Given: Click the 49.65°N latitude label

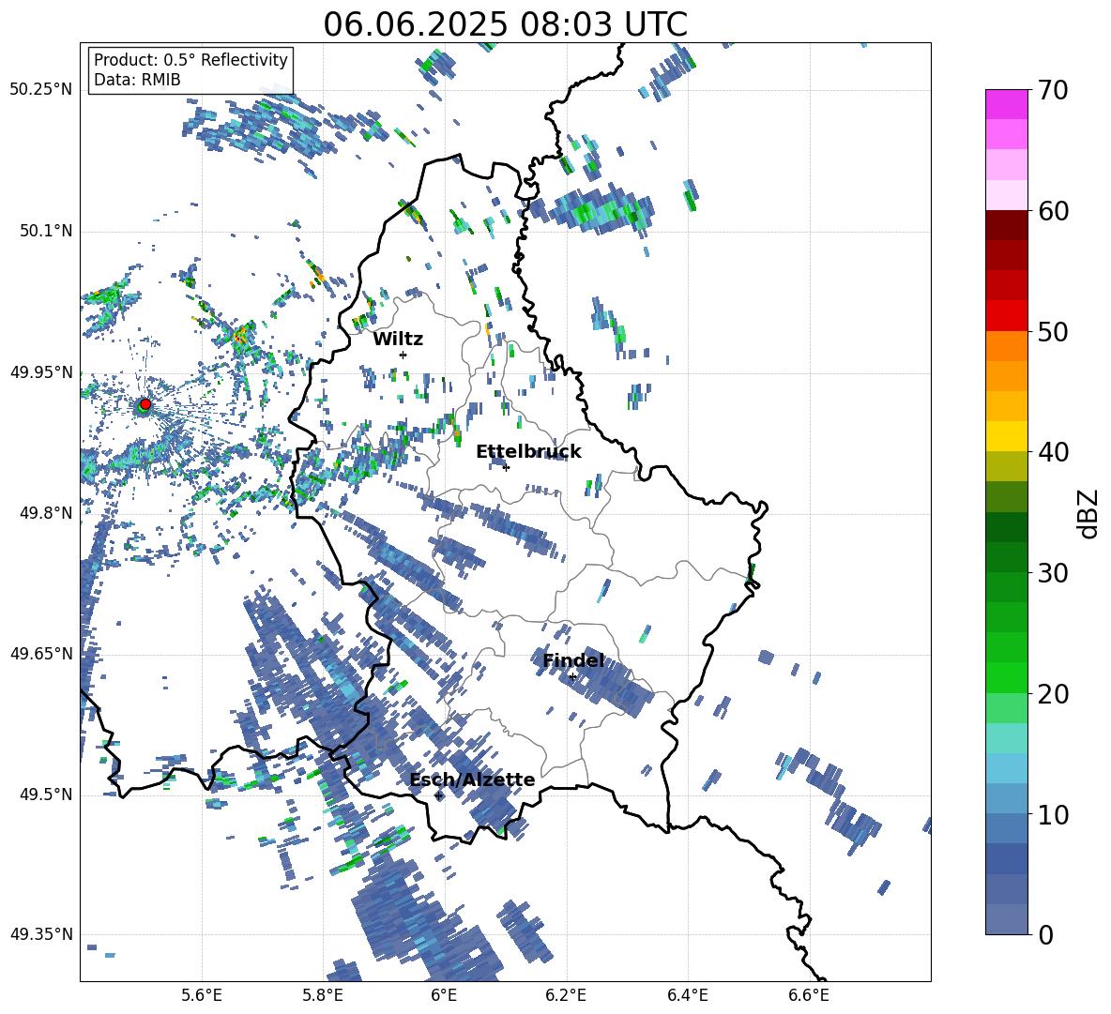Looking at the screenshot, I should click(x=41, y=654).
